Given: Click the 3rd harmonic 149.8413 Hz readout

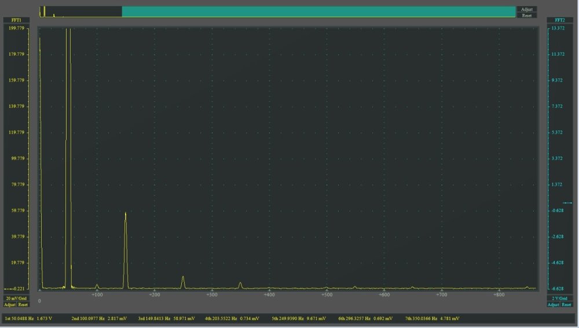Looking at the screenshot, I should (165, 319).
